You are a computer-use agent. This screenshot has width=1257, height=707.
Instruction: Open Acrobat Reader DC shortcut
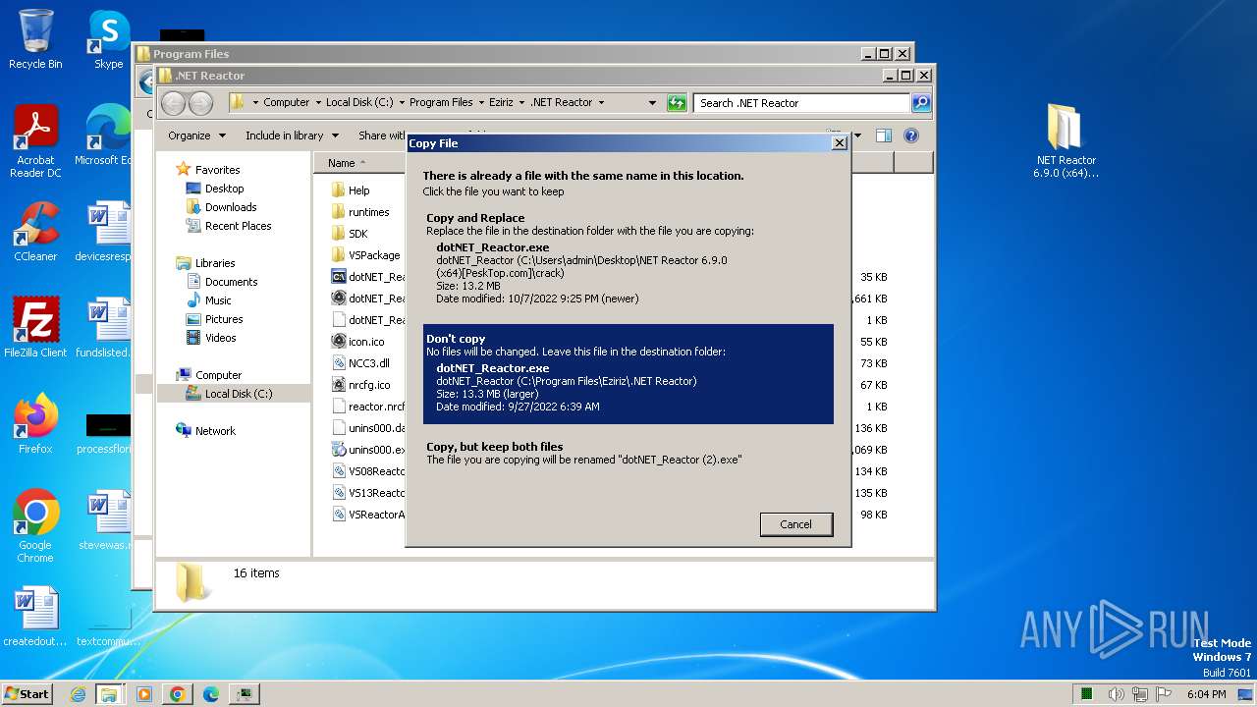[35, 141]
